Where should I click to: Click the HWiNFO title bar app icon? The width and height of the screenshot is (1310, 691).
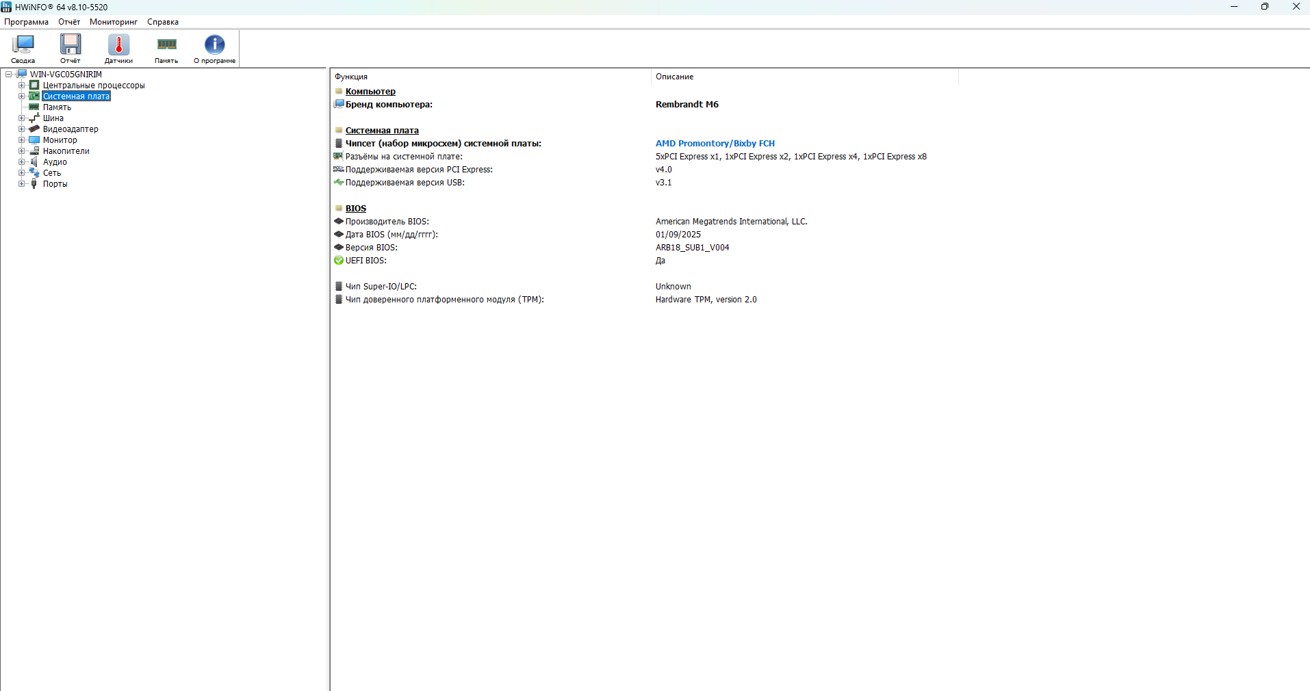tap(7, 7)
